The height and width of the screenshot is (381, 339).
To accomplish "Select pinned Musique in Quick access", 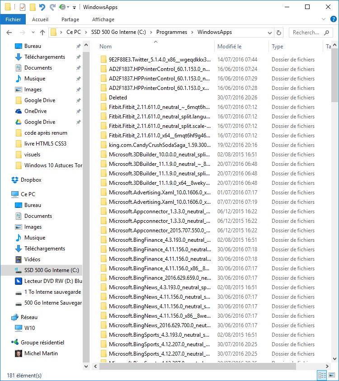I will (x=35, y=79).
